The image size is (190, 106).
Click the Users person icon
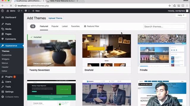point(3,82)
